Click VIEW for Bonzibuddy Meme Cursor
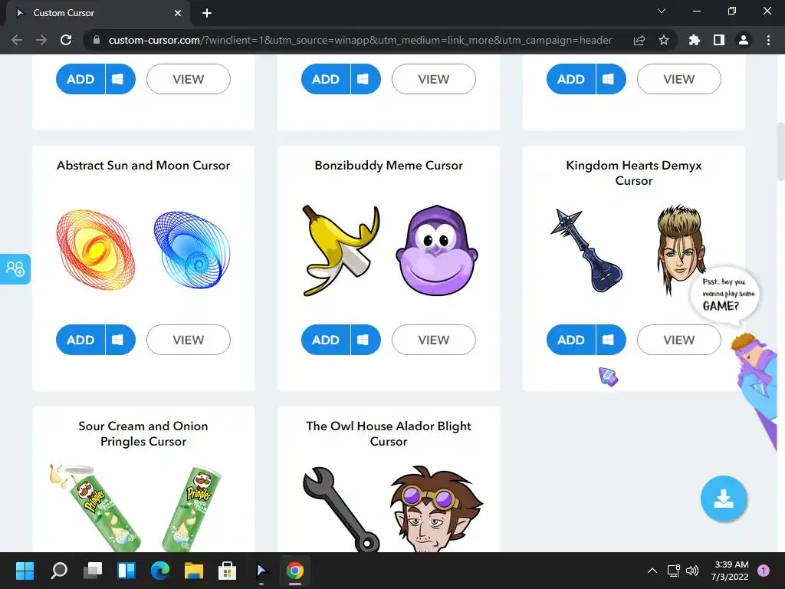785x589 pixels. tap(434, 340)
